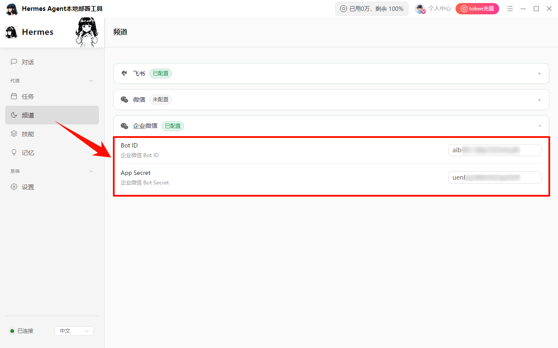Click the 飞书 channel name
The width and height of the screenshot is (558, 348).
point(139,74)
